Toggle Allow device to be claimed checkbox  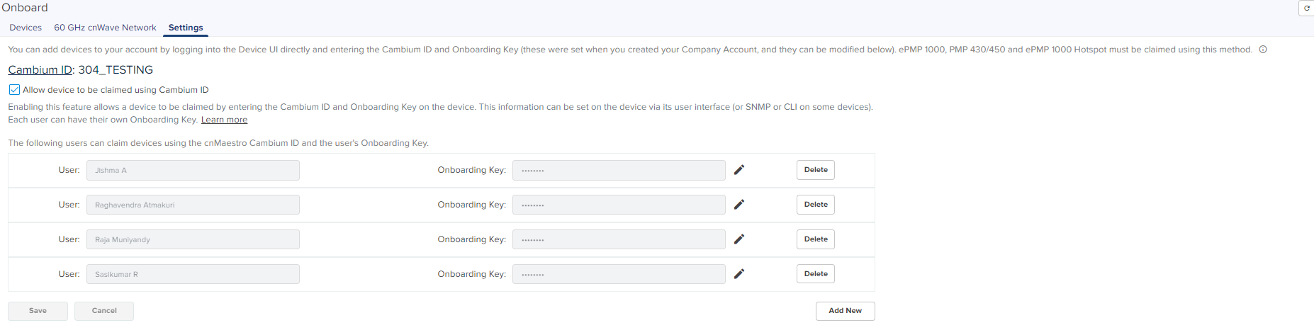14,90
